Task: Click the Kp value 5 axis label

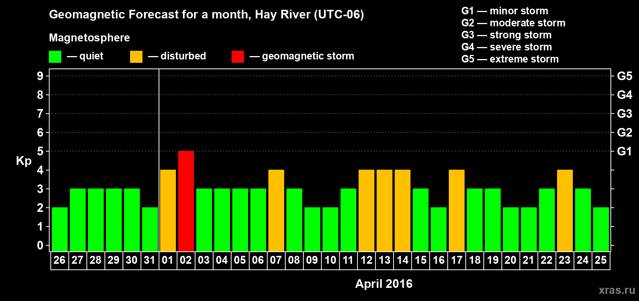Action: pos(40,151)
